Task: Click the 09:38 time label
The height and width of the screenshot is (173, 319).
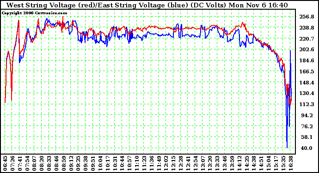Action: 86,163
